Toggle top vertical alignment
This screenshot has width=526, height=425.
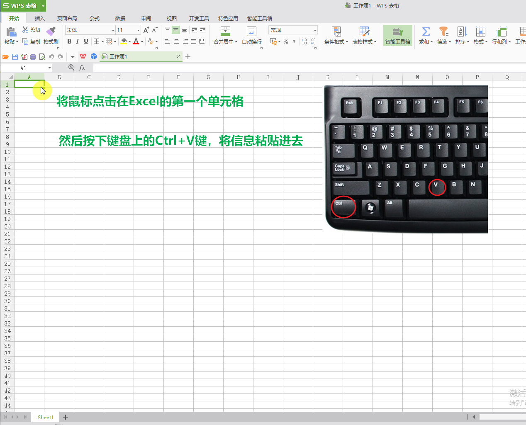point(168,30)
